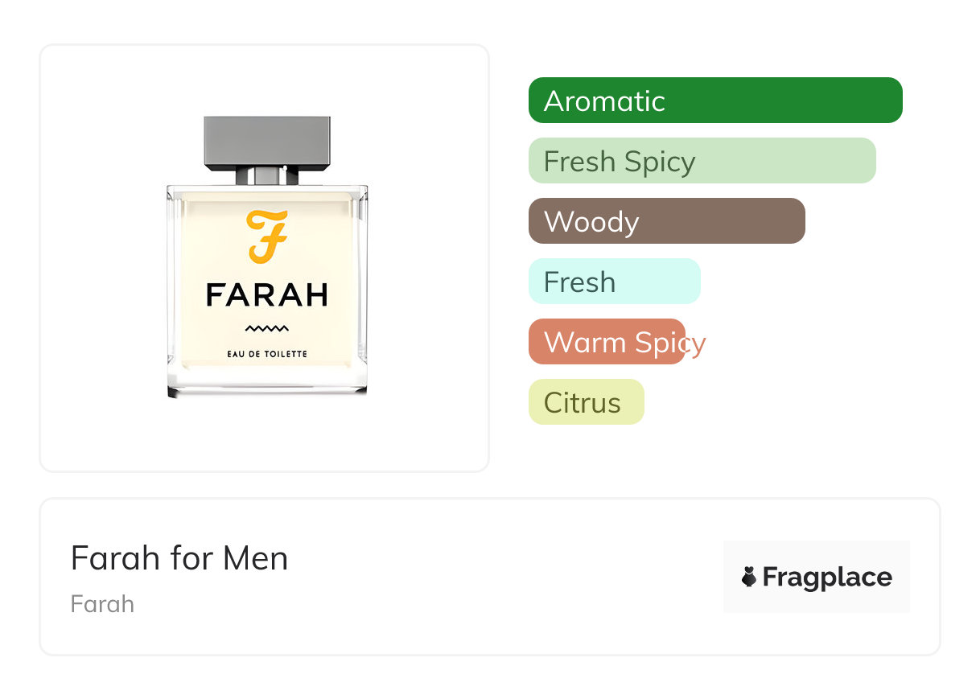Open the Farah for Men title
The width and height of the screenshot is (980, 695).
(x=179, y=558)
